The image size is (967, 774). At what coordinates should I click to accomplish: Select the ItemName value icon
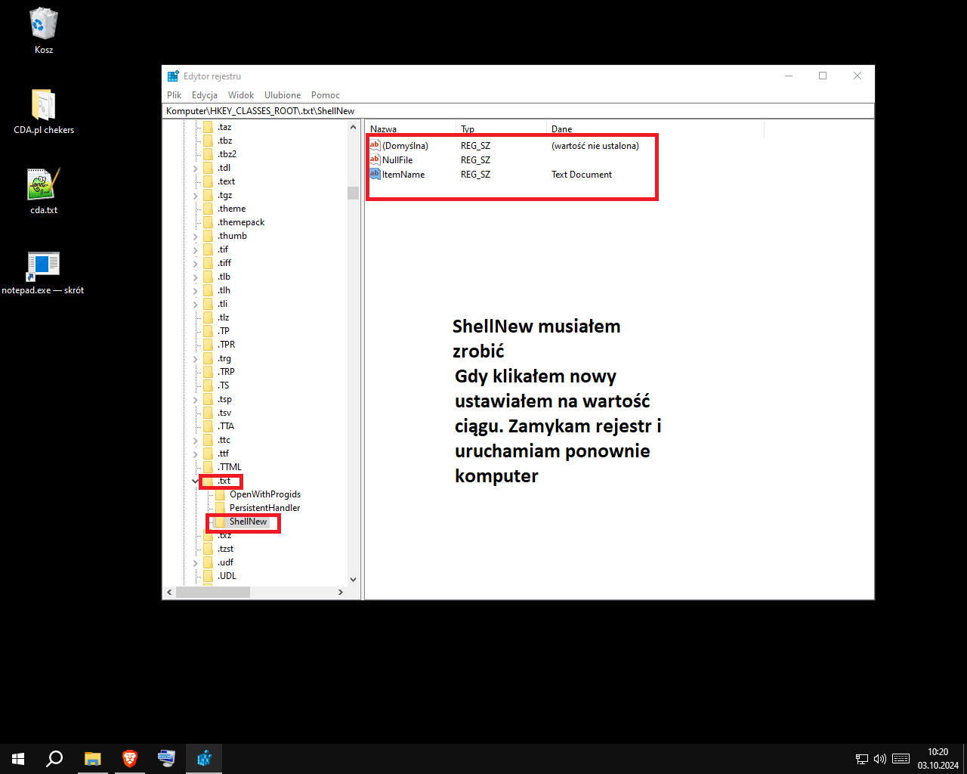coord(375,174)
